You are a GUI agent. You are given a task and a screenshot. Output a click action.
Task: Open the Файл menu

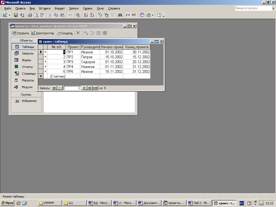click(x=8, y=8)
